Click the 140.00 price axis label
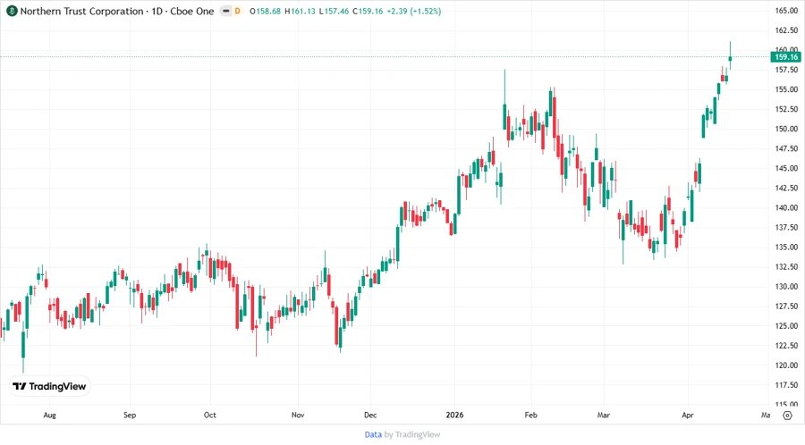 (786, 207)
